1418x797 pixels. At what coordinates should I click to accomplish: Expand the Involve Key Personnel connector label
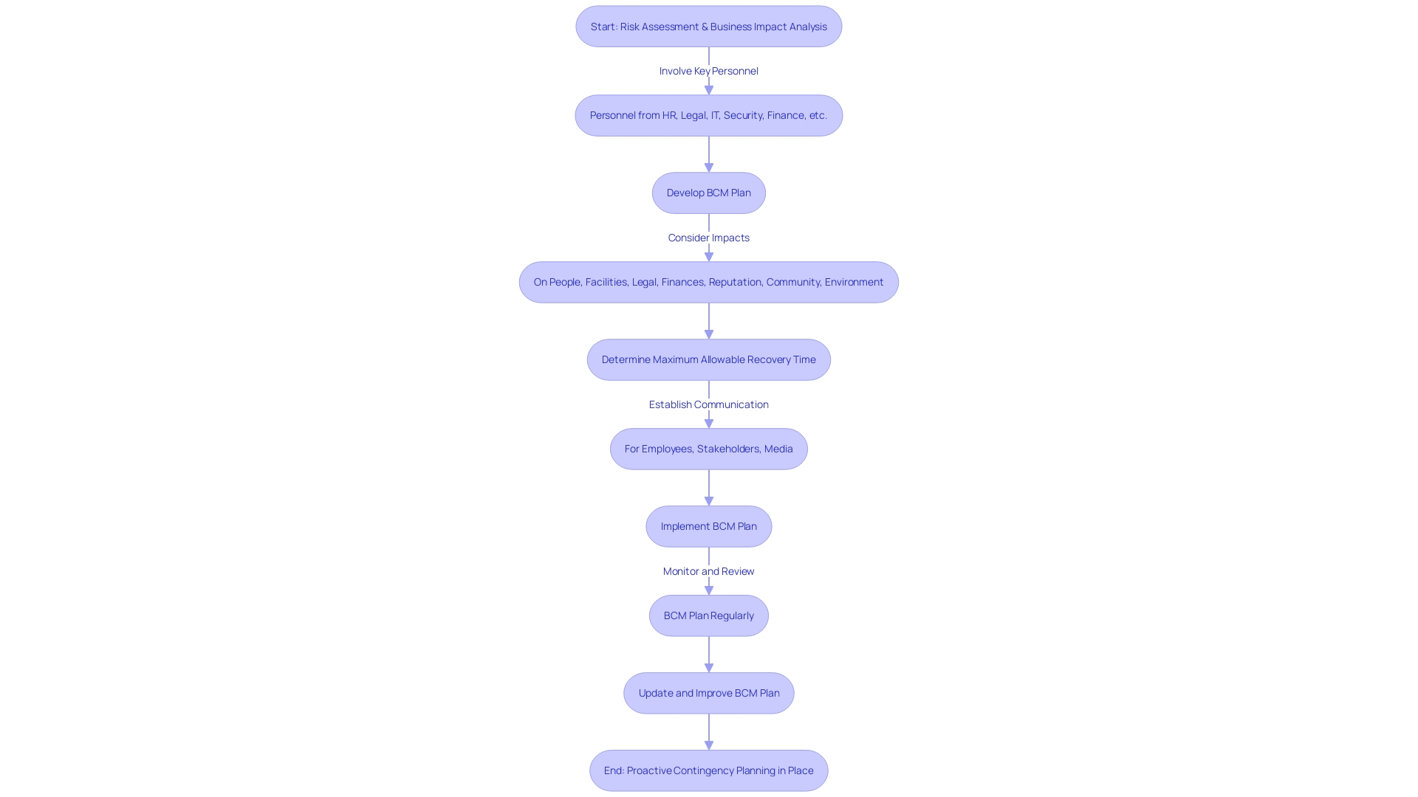[x=708, y=70]
